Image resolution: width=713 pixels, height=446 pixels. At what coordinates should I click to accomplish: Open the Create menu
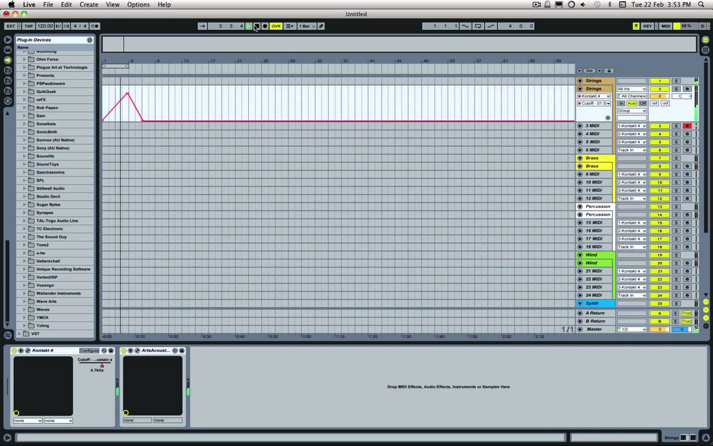[89, 4]
